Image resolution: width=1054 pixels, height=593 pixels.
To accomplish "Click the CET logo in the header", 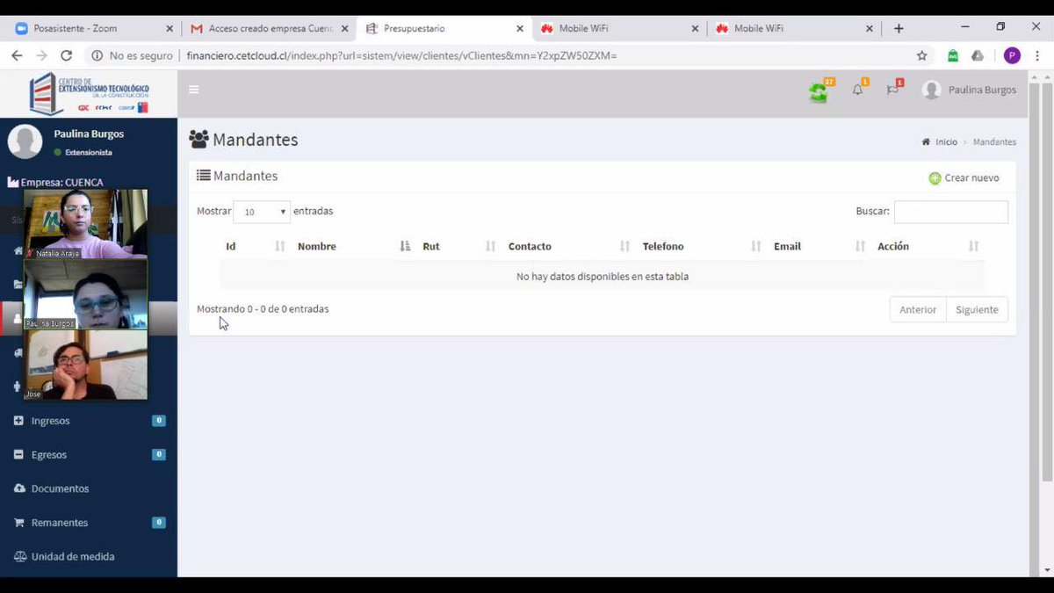I will 89,94.
